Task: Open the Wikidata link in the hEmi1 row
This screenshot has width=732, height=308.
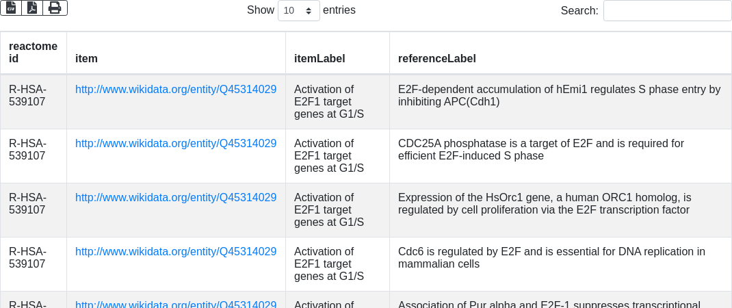Action: point(176,89)
